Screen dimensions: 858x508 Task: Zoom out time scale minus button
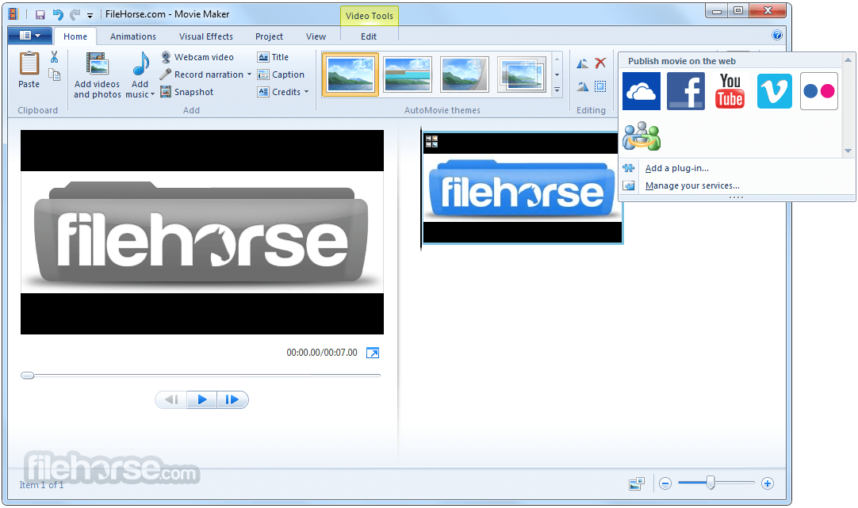(x=665, y=483)
